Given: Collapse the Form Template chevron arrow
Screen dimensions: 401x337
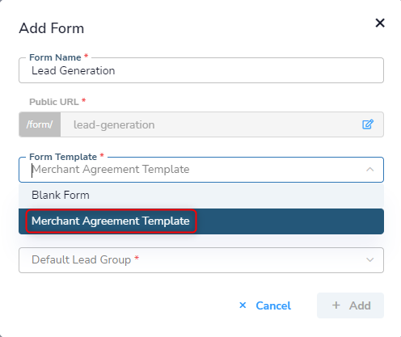Looking at the screenshot, I should point(370,170).
